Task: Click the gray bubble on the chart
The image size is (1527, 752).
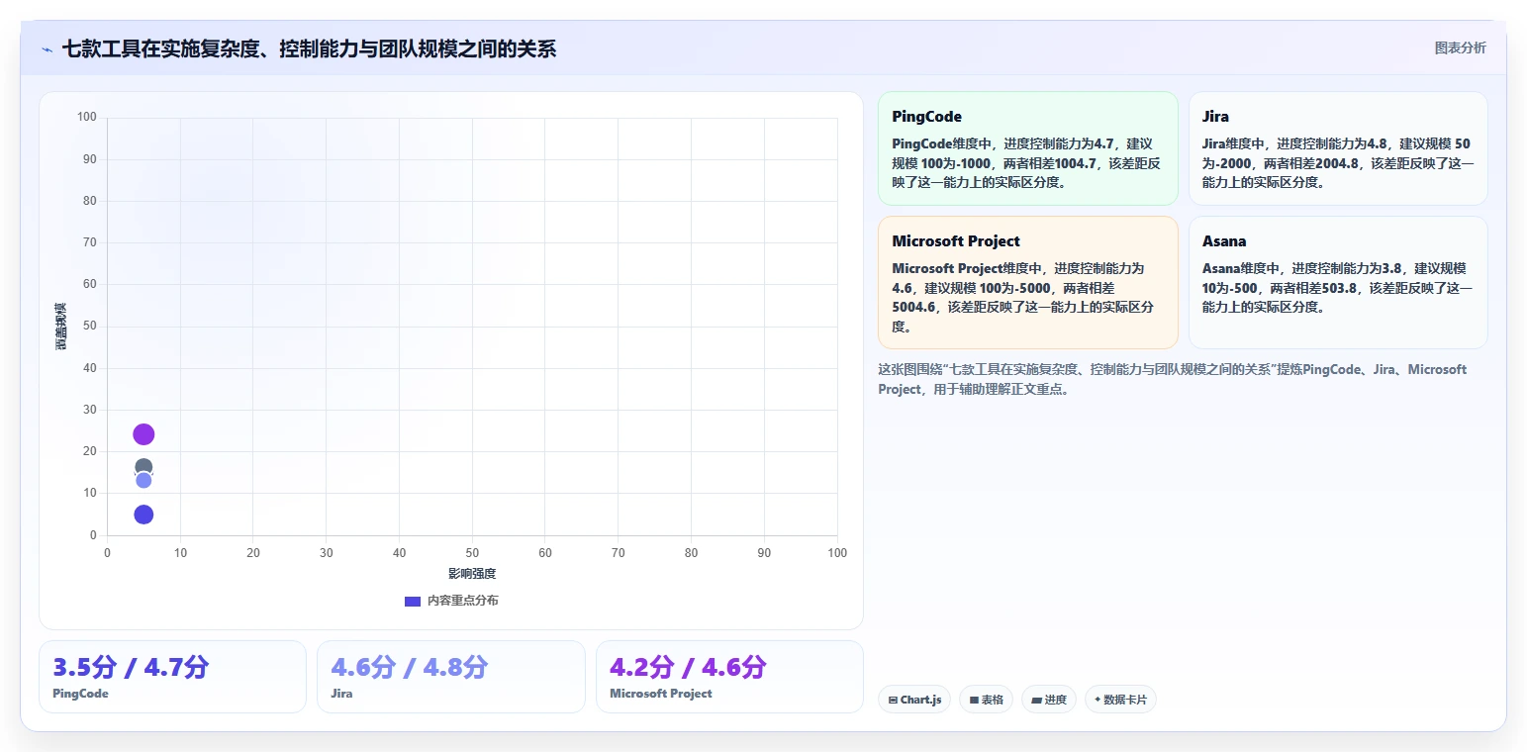Action: click(x=143, y=467)
